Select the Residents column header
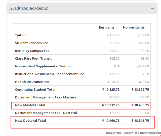The width and height of the screenshot is (161, 136). (x=107, y=27)
